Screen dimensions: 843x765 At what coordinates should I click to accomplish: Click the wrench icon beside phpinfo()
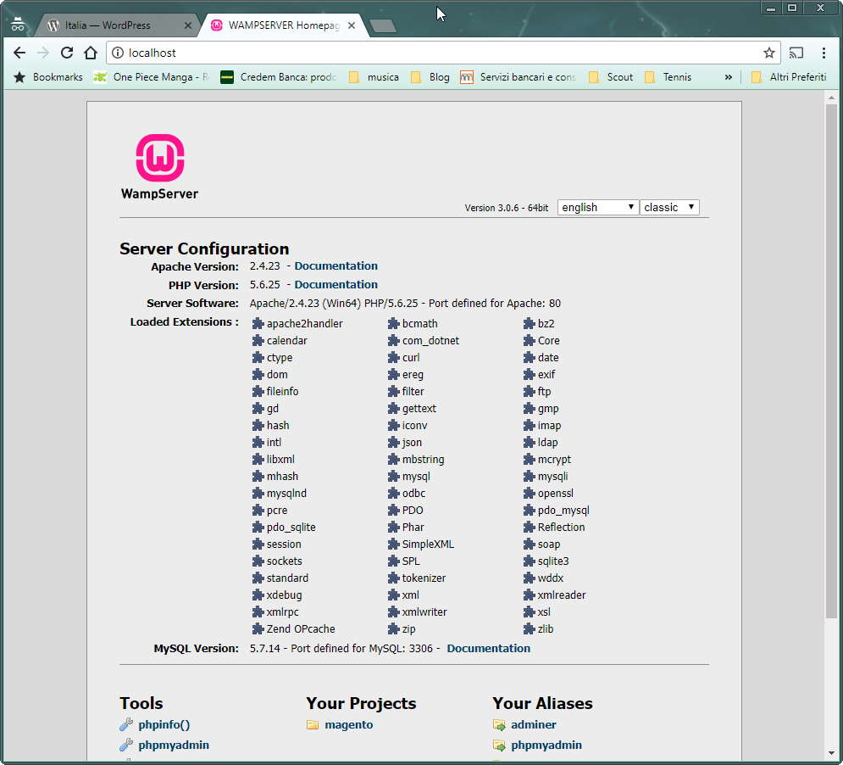tap(126, 724)
